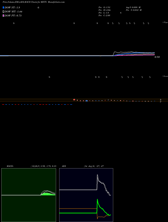Click the blue DOW ST legend swatch

click(x=3, y=7)
